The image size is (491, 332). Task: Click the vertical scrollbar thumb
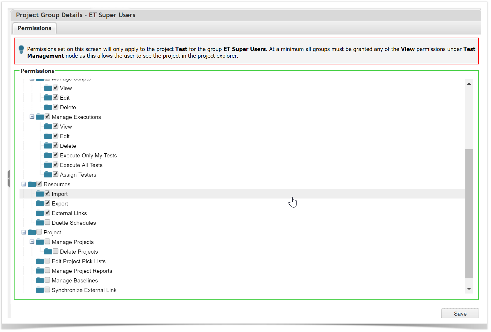[469, 213]
